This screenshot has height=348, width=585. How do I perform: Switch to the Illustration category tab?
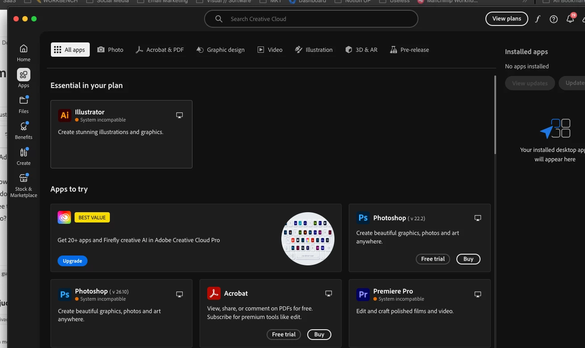314,50
